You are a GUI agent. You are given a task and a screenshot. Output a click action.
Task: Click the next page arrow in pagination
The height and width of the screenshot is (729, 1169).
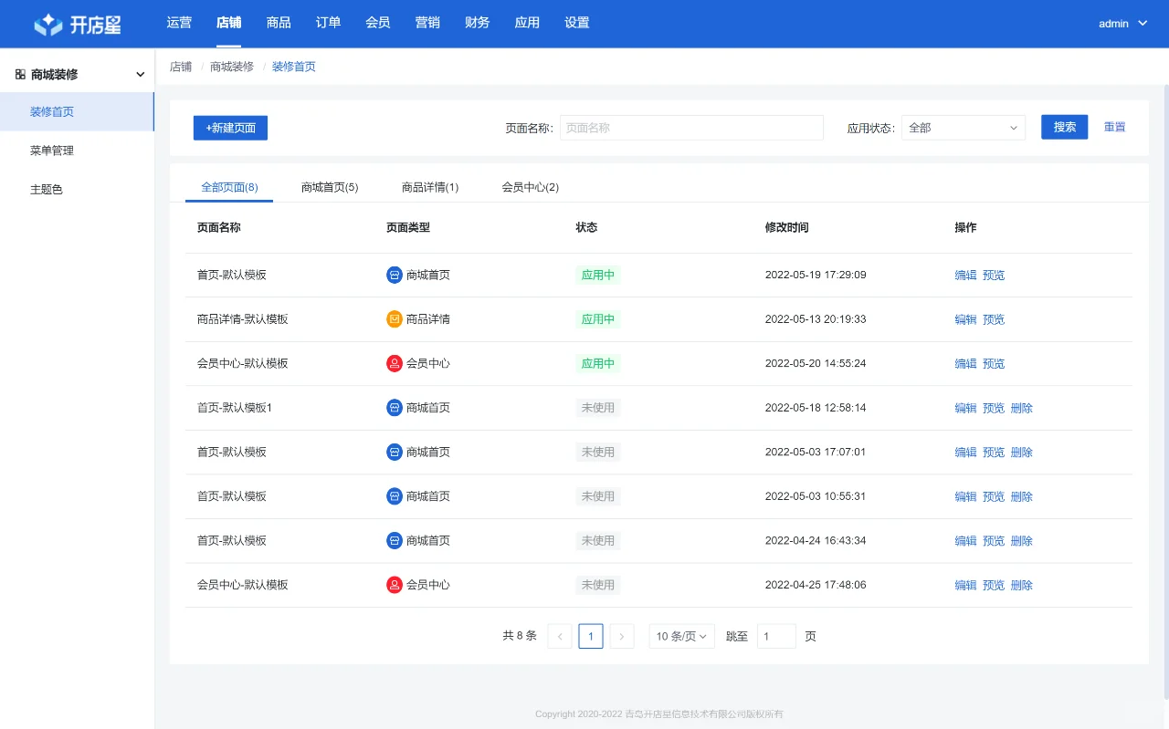[621, 636]
